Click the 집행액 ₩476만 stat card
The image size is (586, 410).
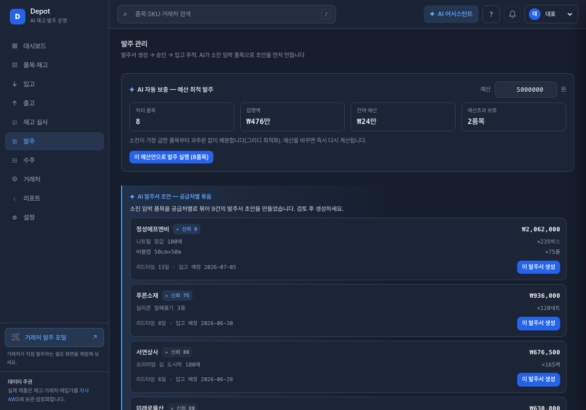pyautogui.click(x=293, y=117)
